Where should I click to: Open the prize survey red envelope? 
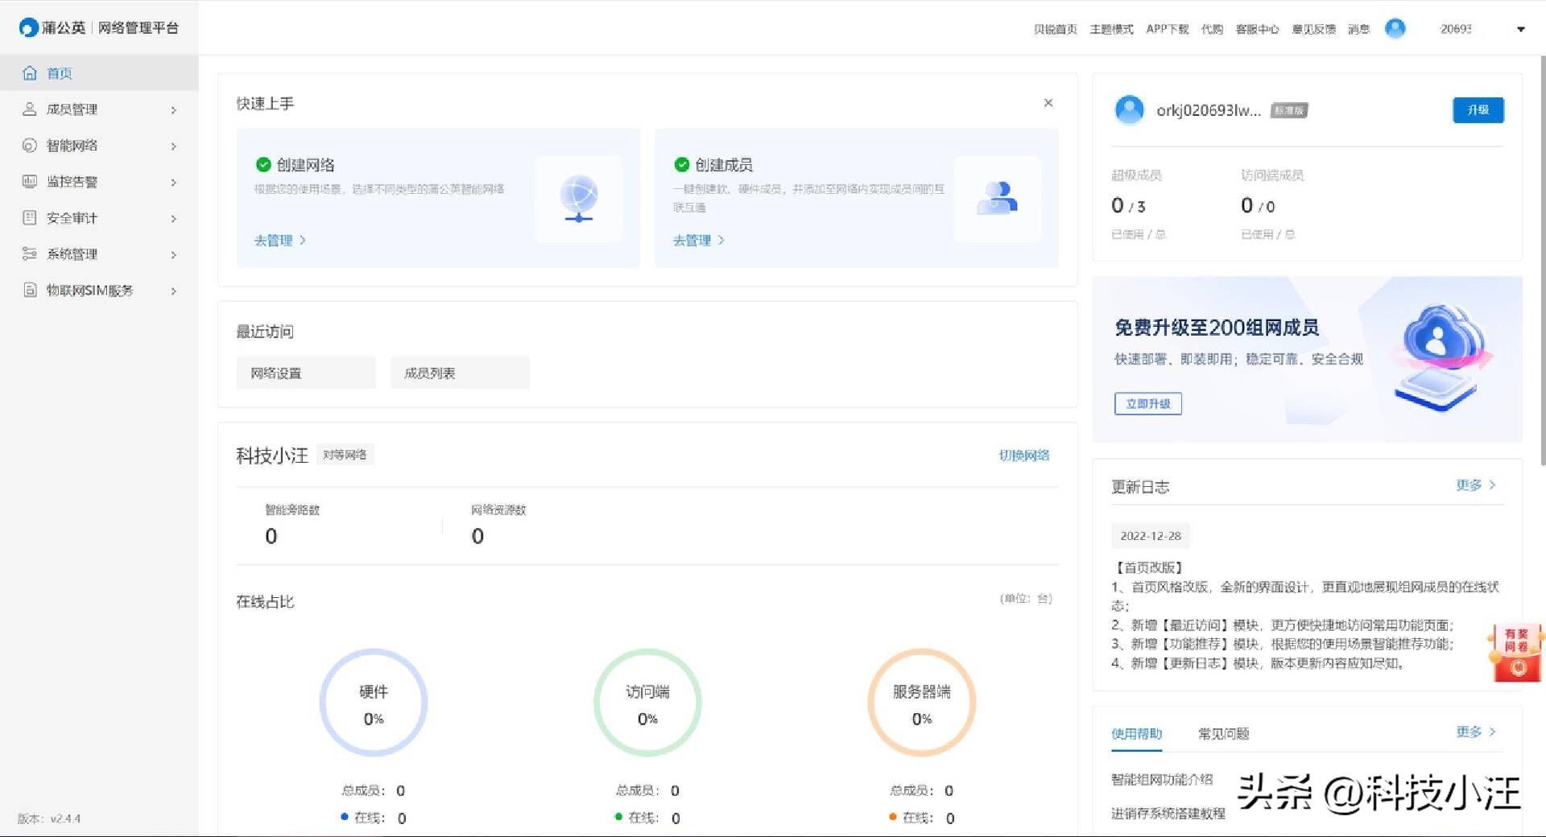[x=1516, y=653]
